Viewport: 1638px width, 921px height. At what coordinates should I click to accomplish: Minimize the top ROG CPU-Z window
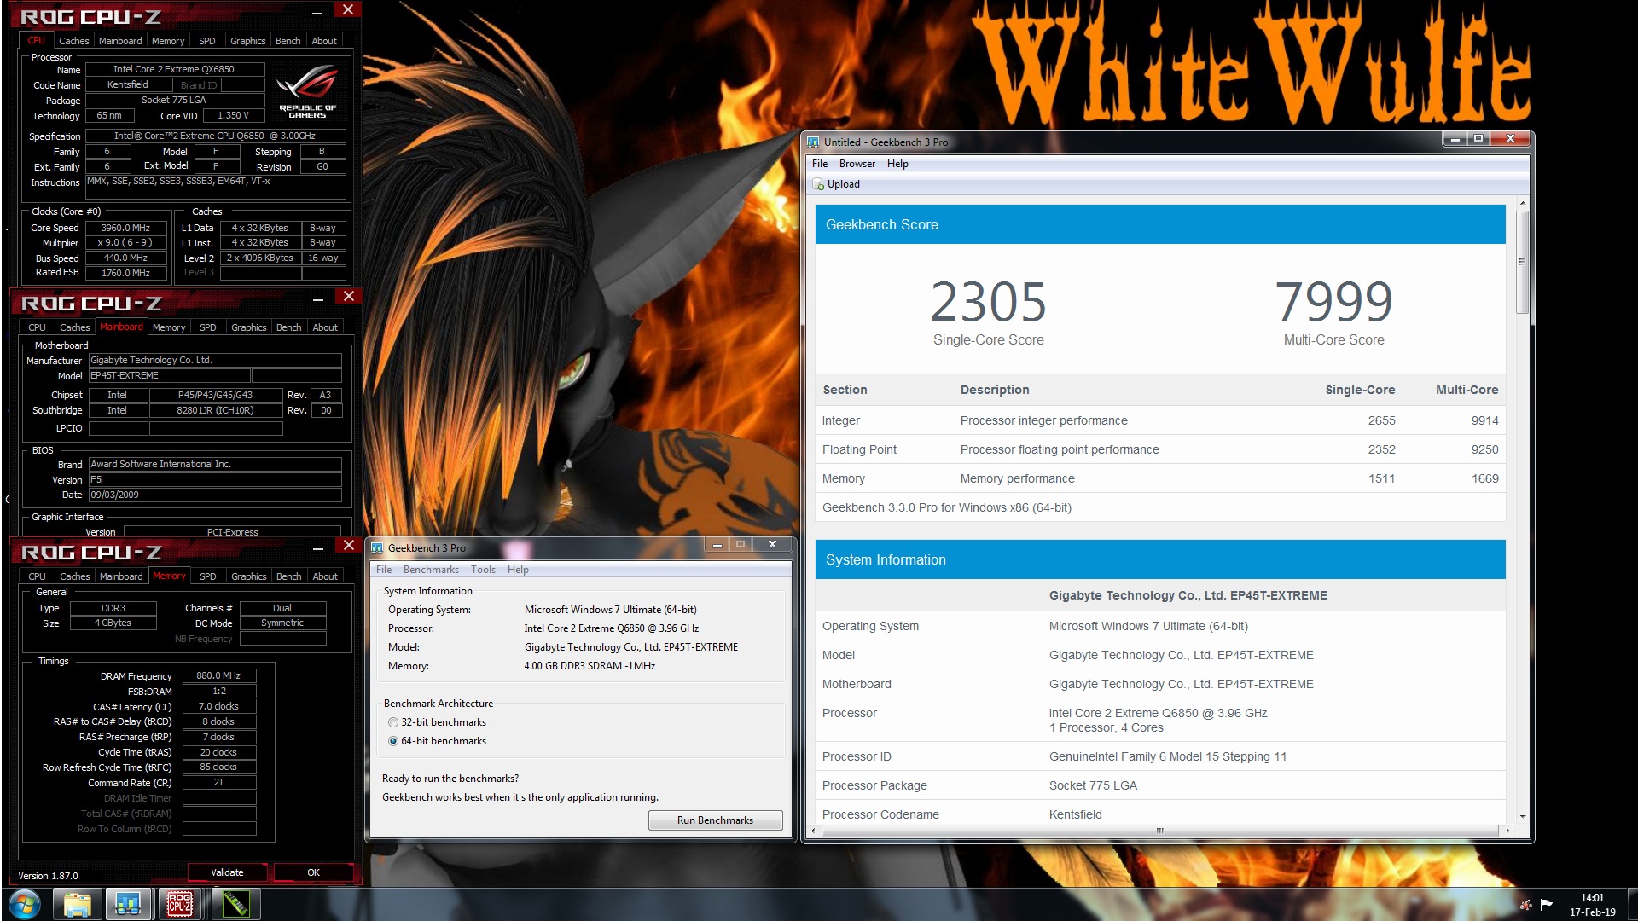(317, 13)
